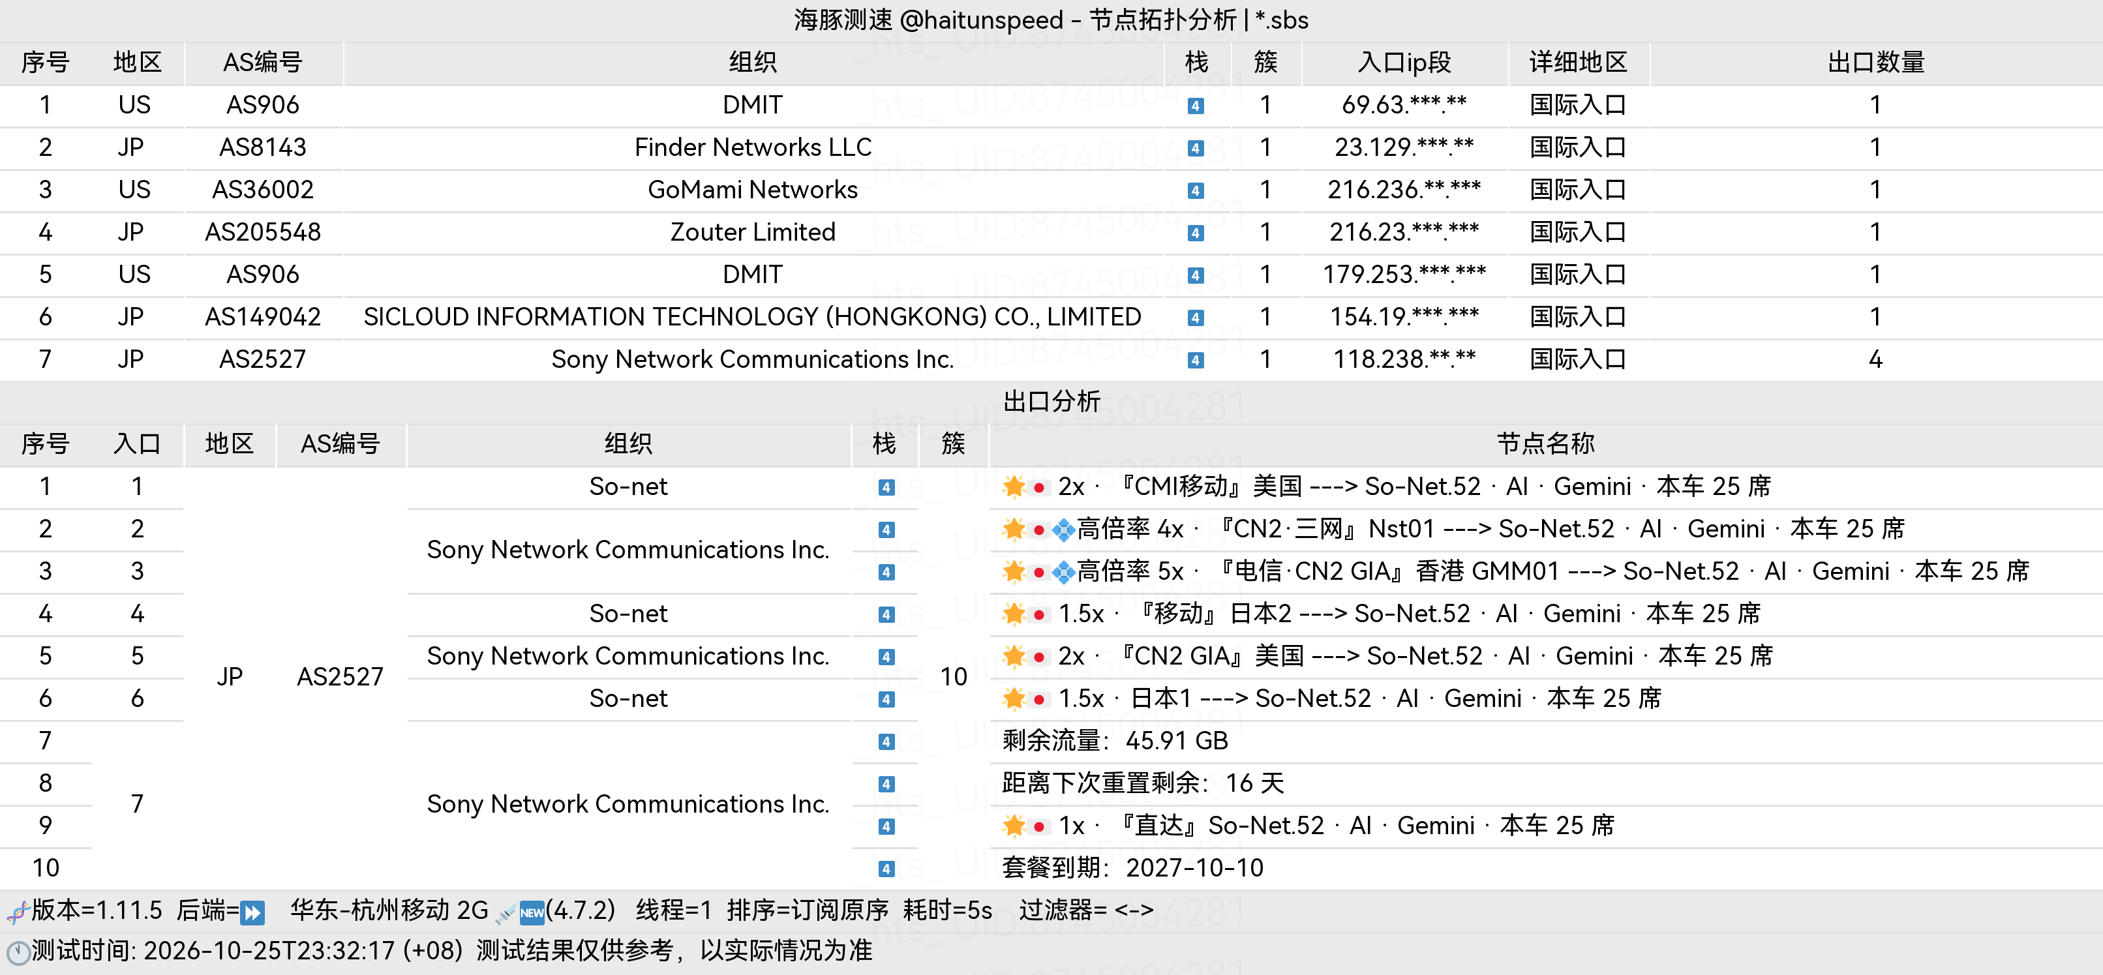Click the 排序=订阅原序 status text

[x=807, y=910]
